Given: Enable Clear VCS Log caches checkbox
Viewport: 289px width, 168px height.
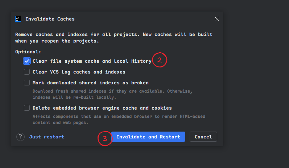Looking at the screenshot, I should [x=27, y=72].
